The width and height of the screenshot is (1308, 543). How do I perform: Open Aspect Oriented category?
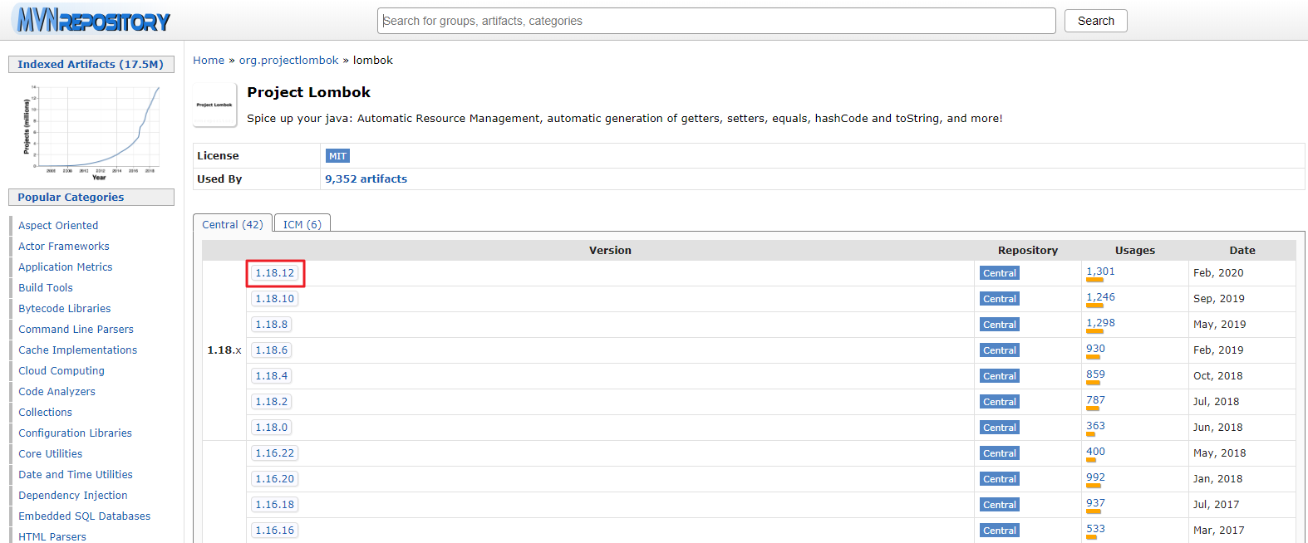point(58,226)
